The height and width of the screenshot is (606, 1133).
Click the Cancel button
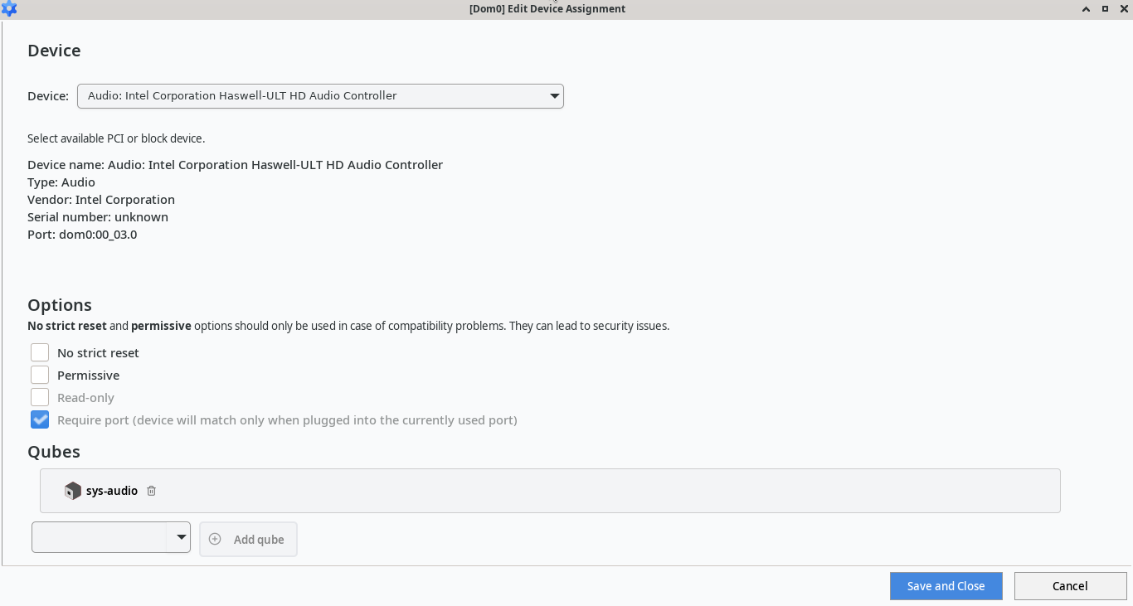[1070, 585]
